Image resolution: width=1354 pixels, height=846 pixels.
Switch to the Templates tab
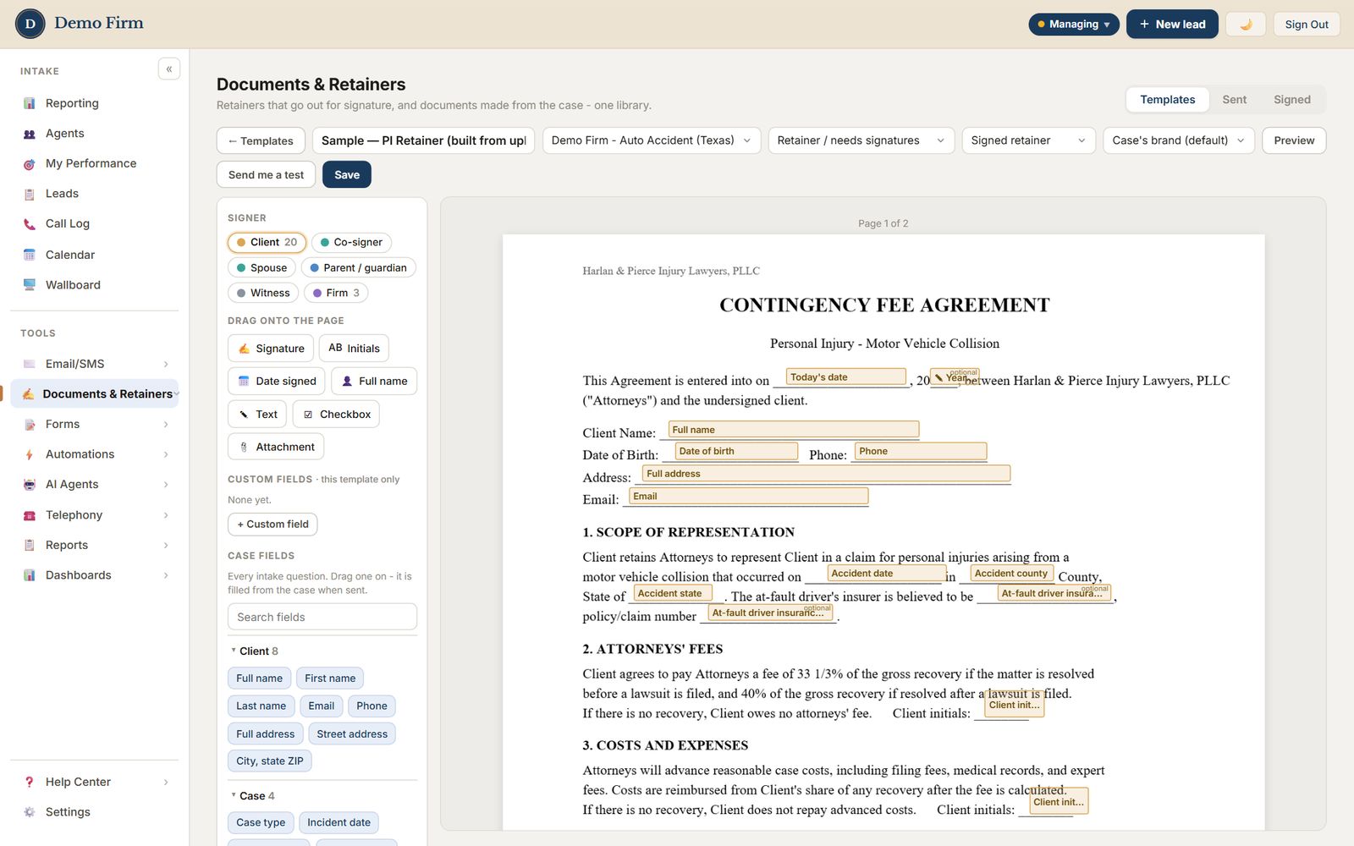(x=1167, y=100)
